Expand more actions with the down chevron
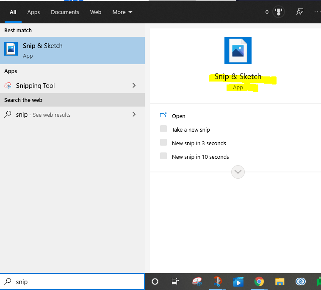Viewport: 321px width, 290px height. click(x=238, y=172)
